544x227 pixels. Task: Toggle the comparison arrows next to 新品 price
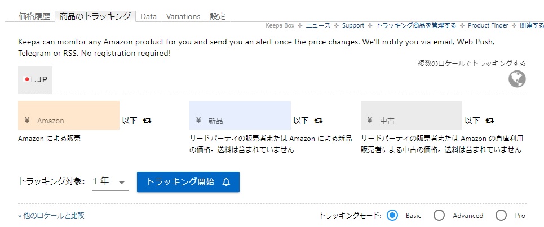pos(319,121)
